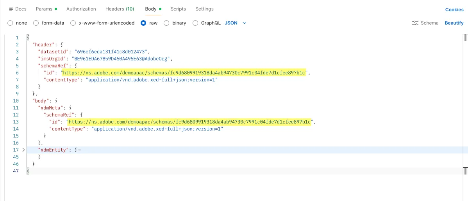This screenshot has width=468, height=201.
Task: Click the contentType value on line 7
Action: coord(152,80)
